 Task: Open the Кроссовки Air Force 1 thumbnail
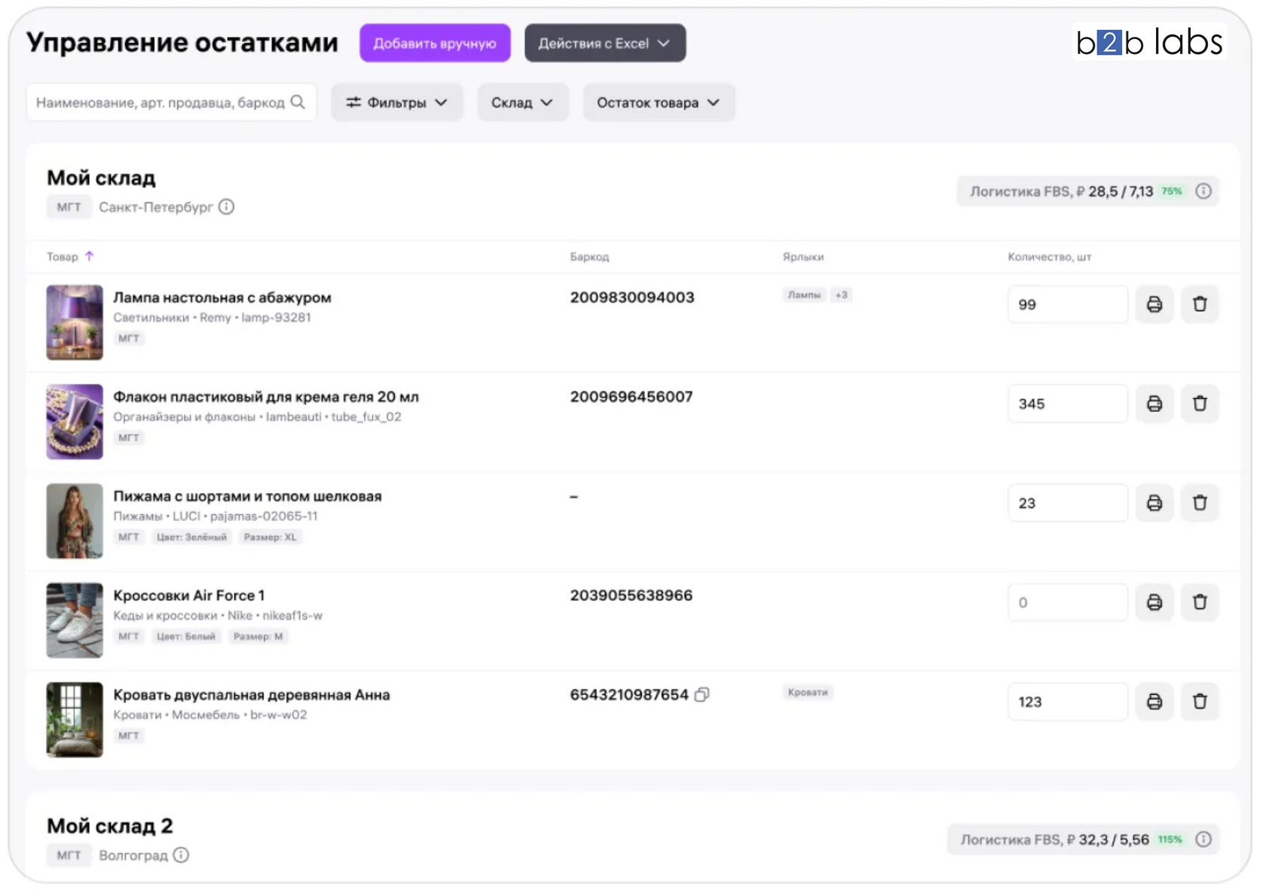[75, 620]
